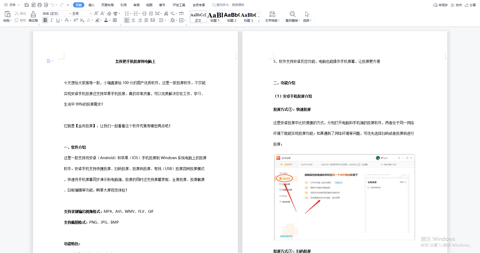Viewport: 480px width, 253px height.
Task: Click the Select (选择) cursor icon
Action: pyautogui.click(x=307, y=14)
